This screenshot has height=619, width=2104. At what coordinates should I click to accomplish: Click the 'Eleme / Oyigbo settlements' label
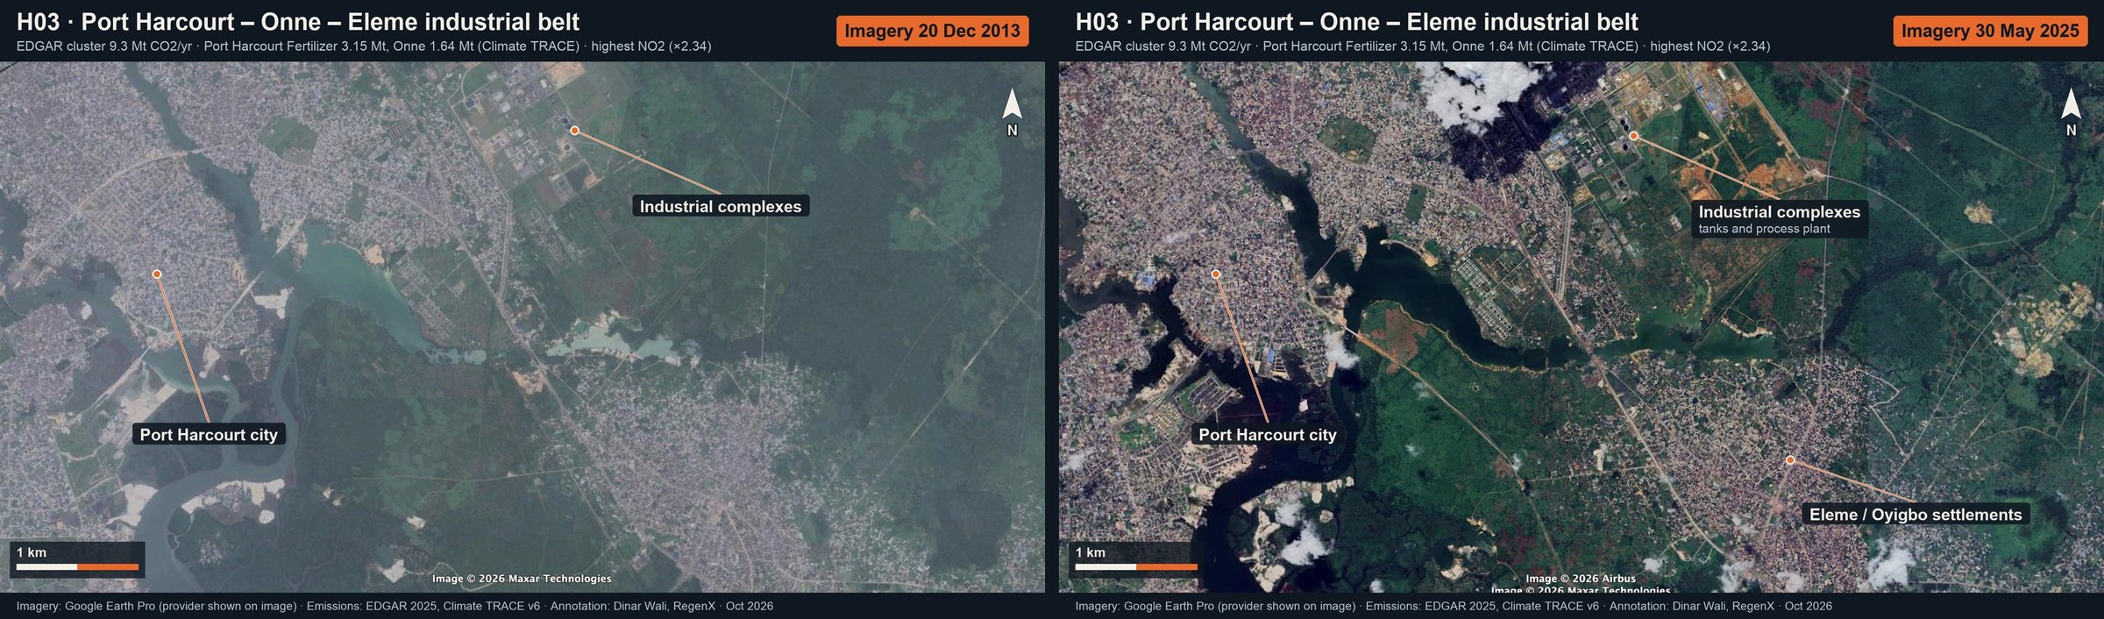pyautogui.click(x=1916, y=515)
